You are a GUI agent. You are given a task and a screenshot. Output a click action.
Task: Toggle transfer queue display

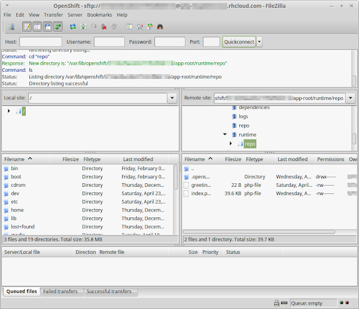(x=58, y=27)
